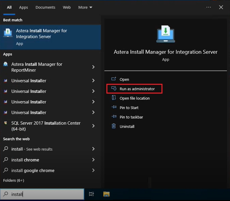Screen dimensions: 230x201
Task: Open the install chrome web suggestion
Action: coord(25,160)
